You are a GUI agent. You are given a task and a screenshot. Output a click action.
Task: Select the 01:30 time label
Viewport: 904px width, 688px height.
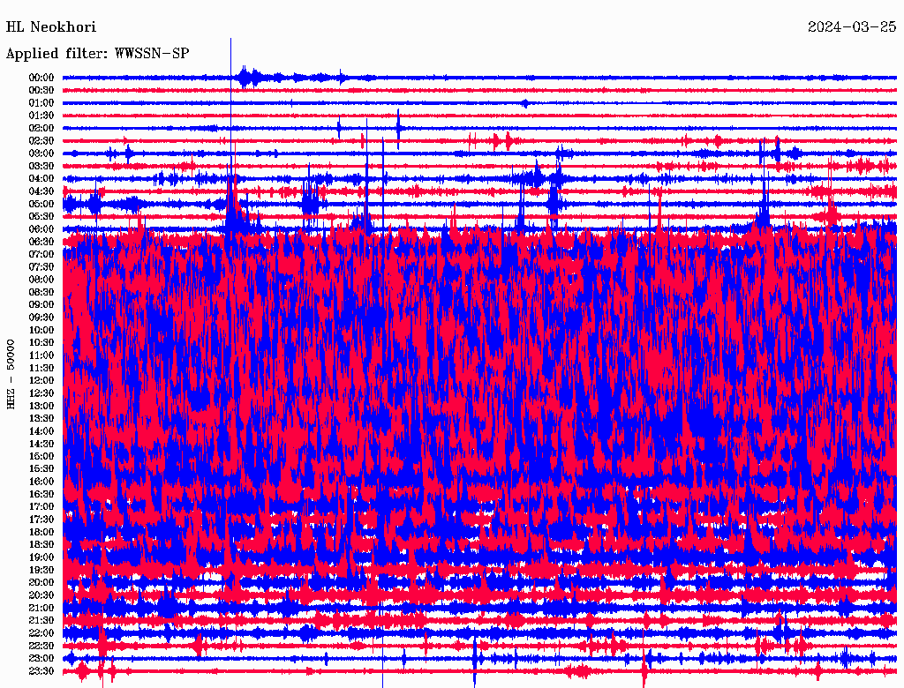click(x=41, y=116)
